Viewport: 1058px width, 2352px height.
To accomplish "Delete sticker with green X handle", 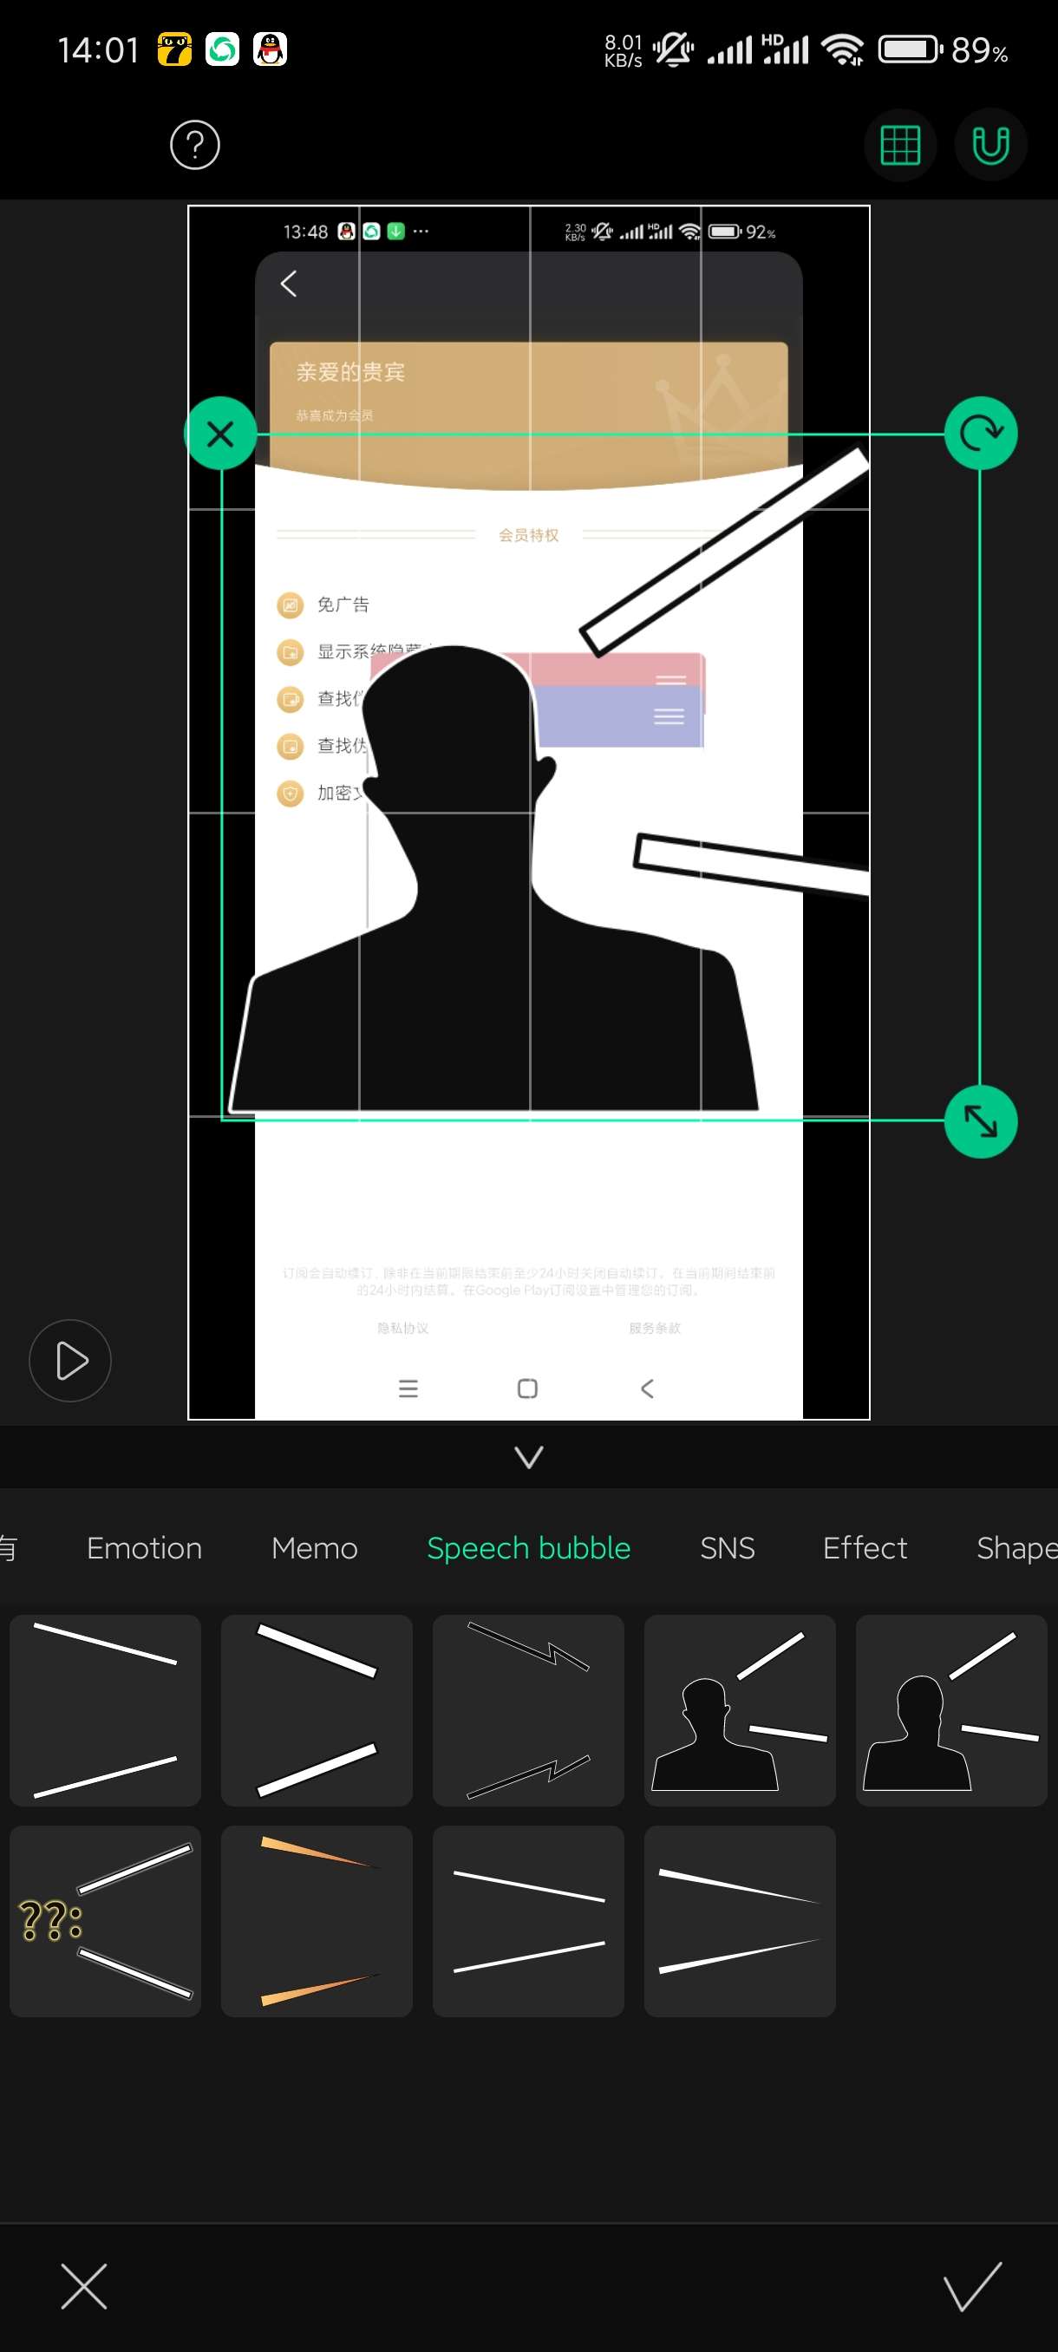I will pos(220,434).
